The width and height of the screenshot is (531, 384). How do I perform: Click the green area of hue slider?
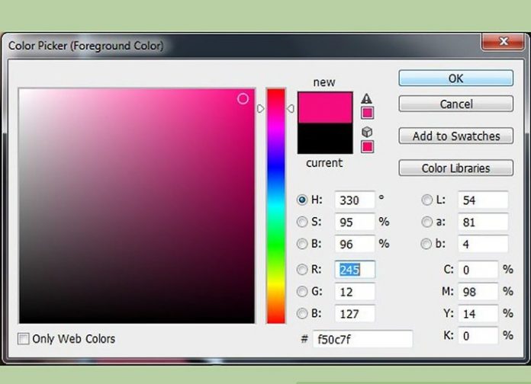point(275,245)
